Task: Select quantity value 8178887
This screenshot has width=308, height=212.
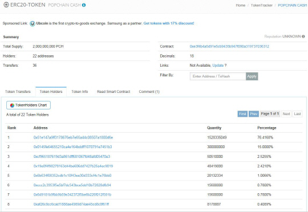Action: point(214,204)
